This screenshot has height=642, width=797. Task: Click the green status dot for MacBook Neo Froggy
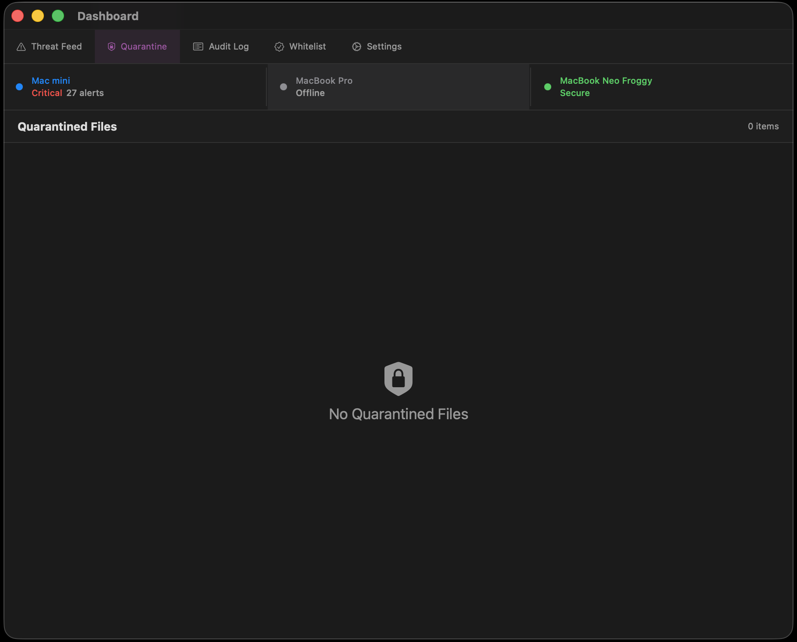coord(548,87)
